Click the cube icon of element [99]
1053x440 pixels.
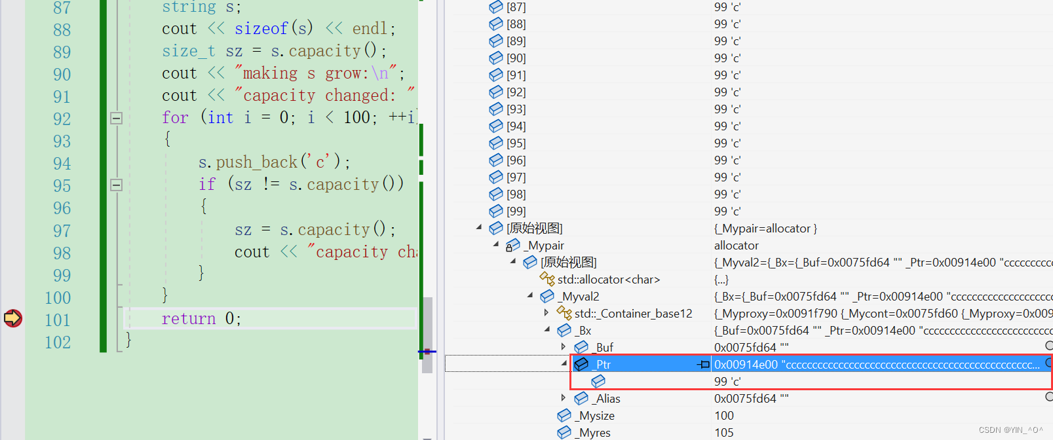coord(496,211)
